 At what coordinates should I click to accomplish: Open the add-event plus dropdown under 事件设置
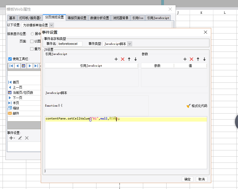tap(12, 138)
